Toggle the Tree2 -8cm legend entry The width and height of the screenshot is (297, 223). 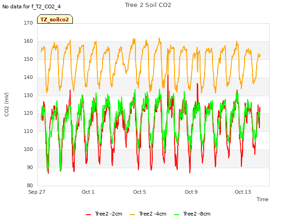point(192,214)
